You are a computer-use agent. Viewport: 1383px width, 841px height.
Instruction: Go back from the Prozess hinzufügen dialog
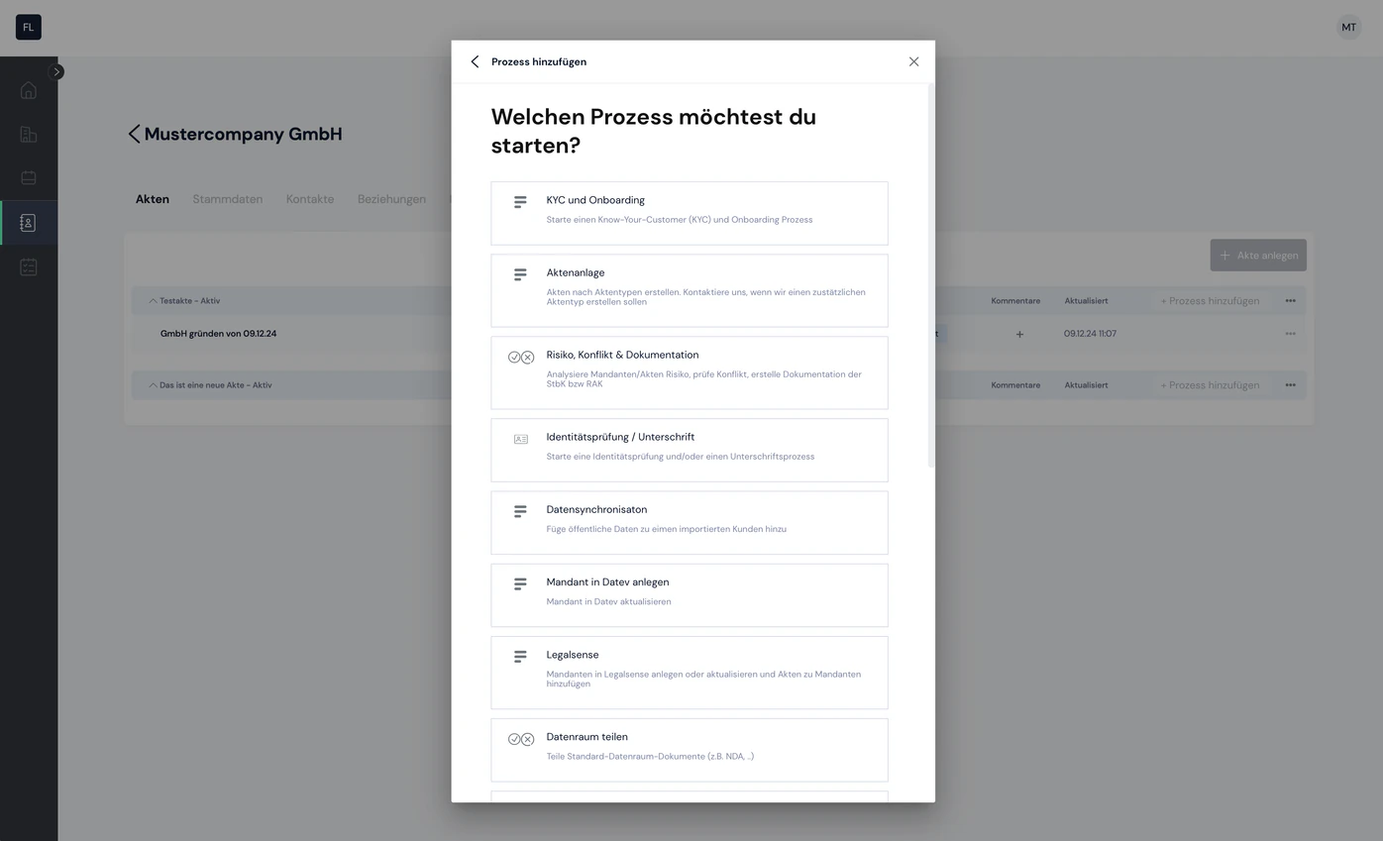pos(475,61)
